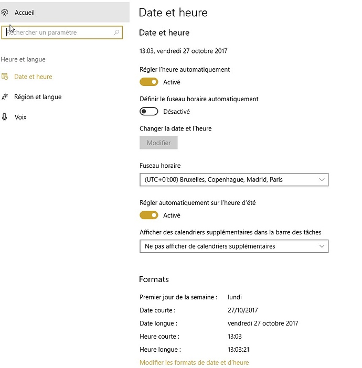This screenshot has height=368, width=362.
Task: Toggle Régler automatiquement sur l'heure d'été
Action: coord(148,215)
